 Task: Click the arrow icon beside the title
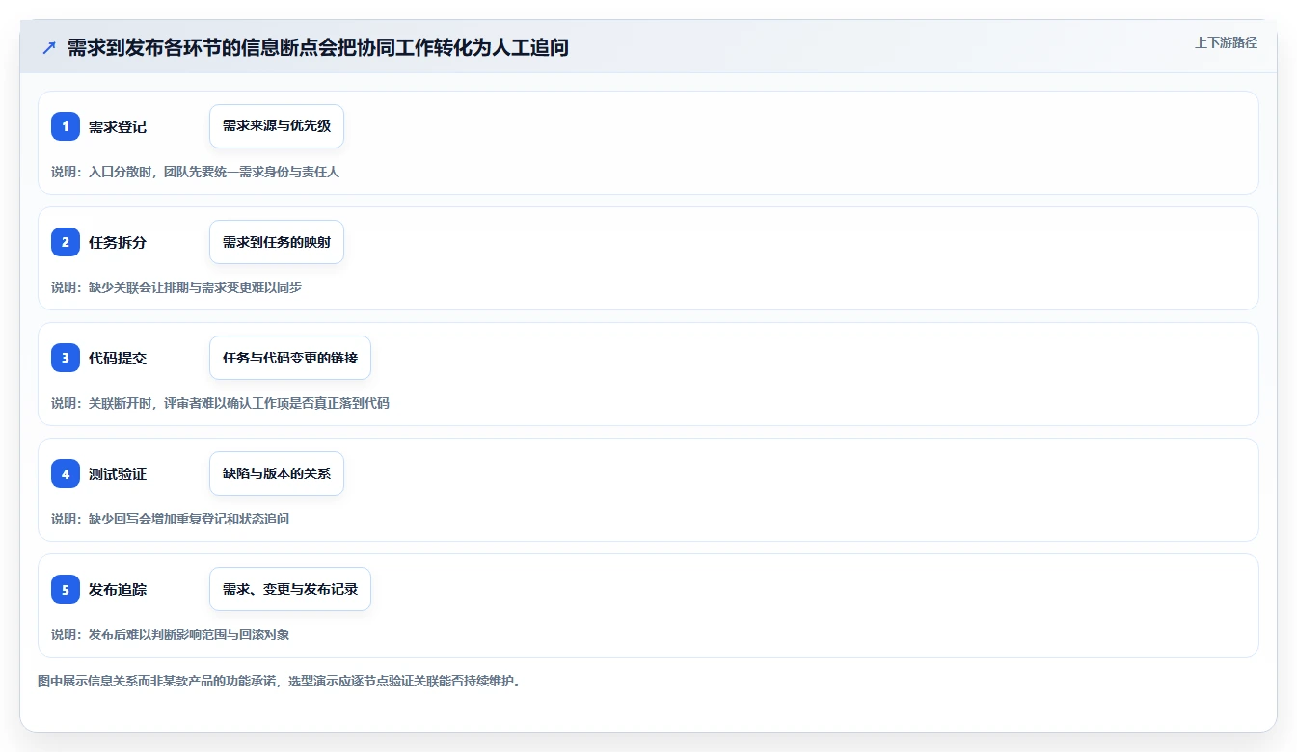[49, 47]
